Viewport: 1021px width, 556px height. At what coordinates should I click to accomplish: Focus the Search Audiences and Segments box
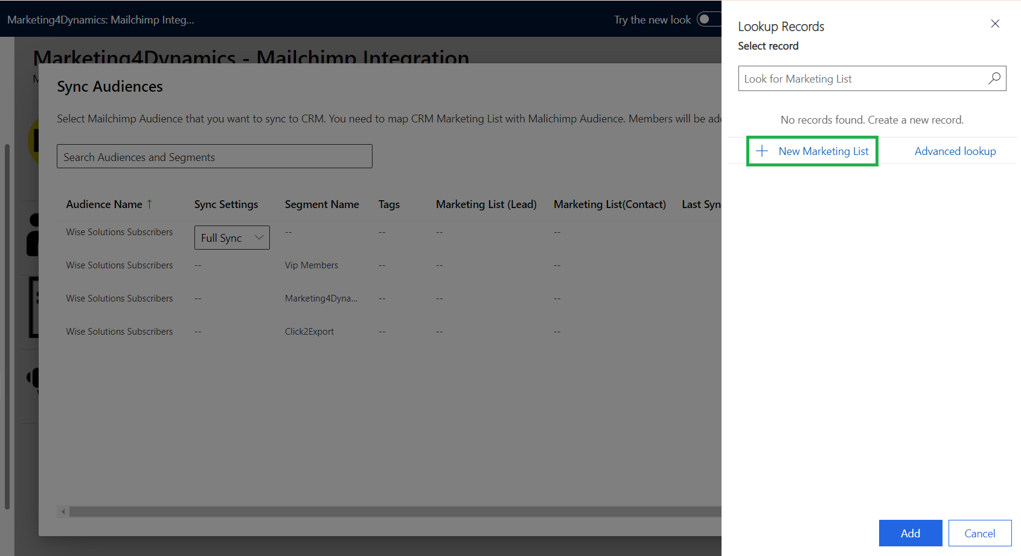pos(214,157)
